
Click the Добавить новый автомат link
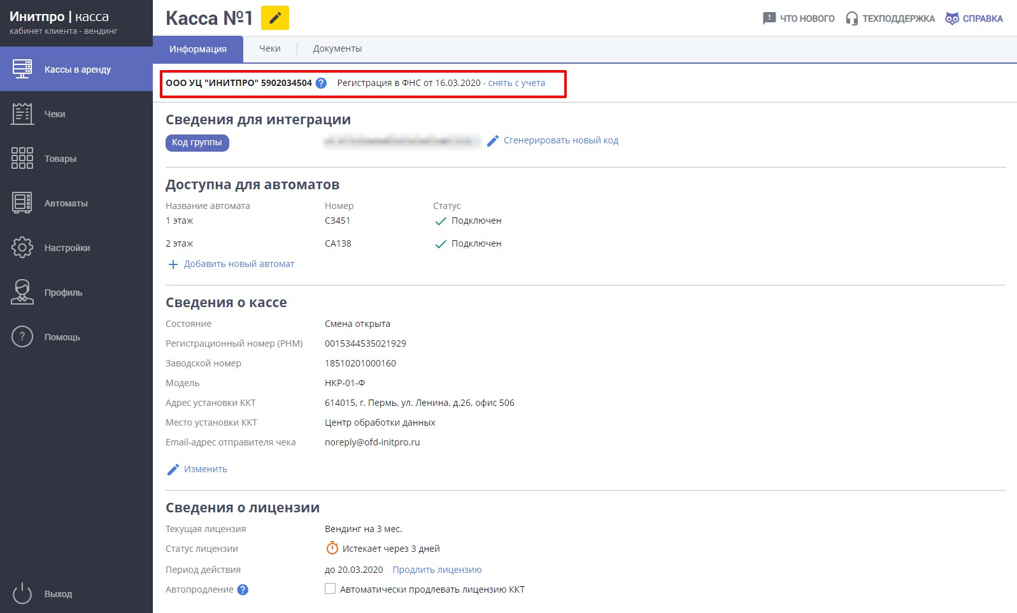[x=239, y=264]
